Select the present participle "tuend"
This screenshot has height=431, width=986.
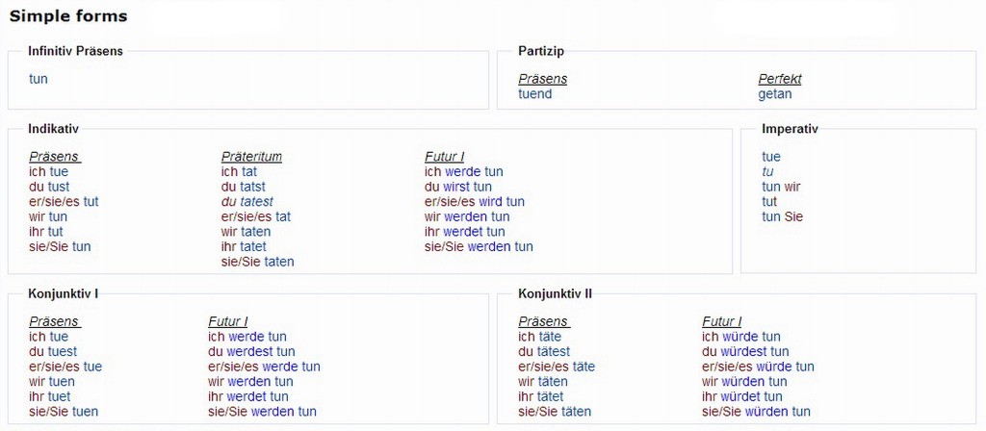535,94
